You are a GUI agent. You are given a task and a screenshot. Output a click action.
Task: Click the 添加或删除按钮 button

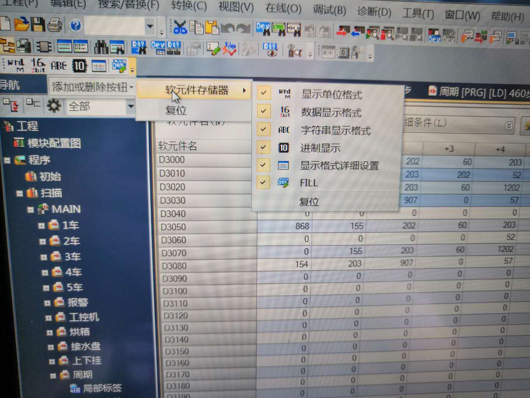(92, 87)
